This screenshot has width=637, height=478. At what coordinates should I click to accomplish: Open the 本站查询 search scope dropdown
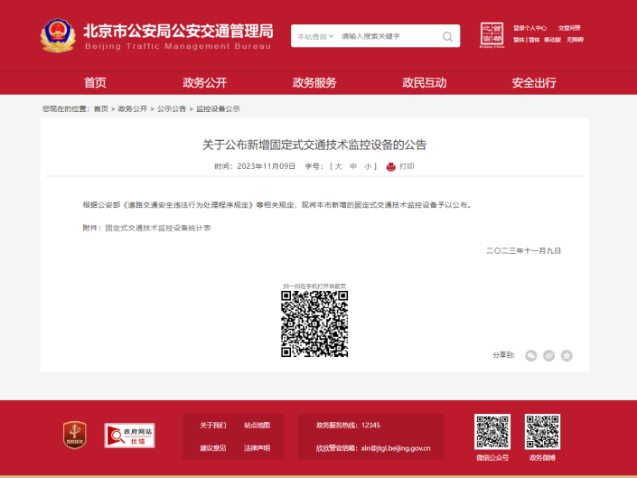(x=315, y=36)
